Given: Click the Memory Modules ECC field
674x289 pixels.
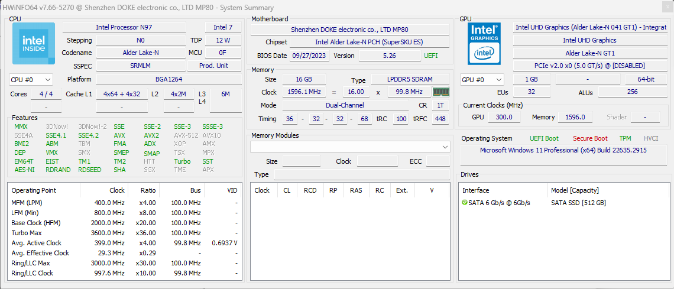Looking at the screenshot, I should pos(438,161).
